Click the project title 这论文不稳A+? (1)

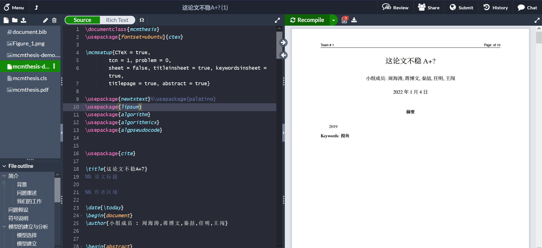click(x=205, y=8)
